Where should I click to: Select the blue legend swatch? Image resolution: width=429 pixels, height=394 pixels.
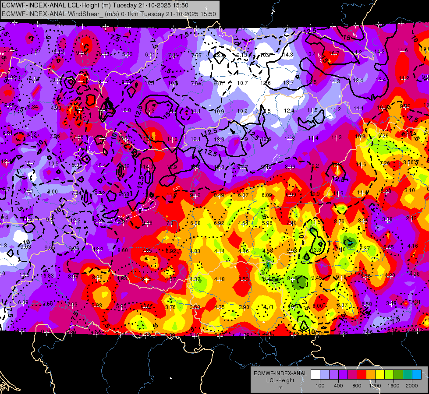tap(417, 375)
